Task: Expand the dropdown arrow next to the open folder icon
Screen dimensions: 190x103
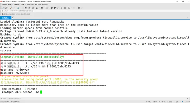Action: click(8, 8)
